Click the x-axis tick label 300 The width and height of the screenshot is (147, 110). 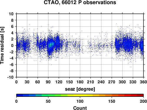[x=122, y=82]
